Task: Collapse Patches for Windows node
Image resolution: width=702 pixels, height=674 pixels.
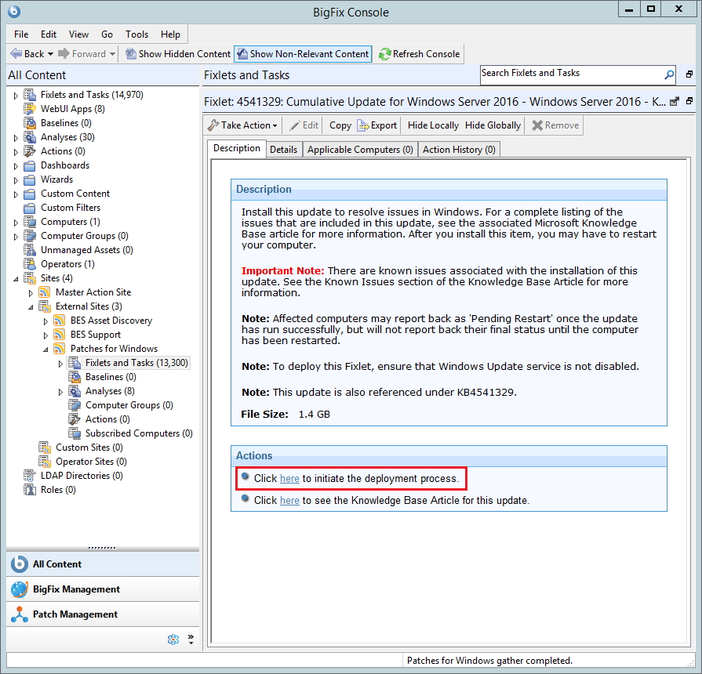Action: coord(45,350)
